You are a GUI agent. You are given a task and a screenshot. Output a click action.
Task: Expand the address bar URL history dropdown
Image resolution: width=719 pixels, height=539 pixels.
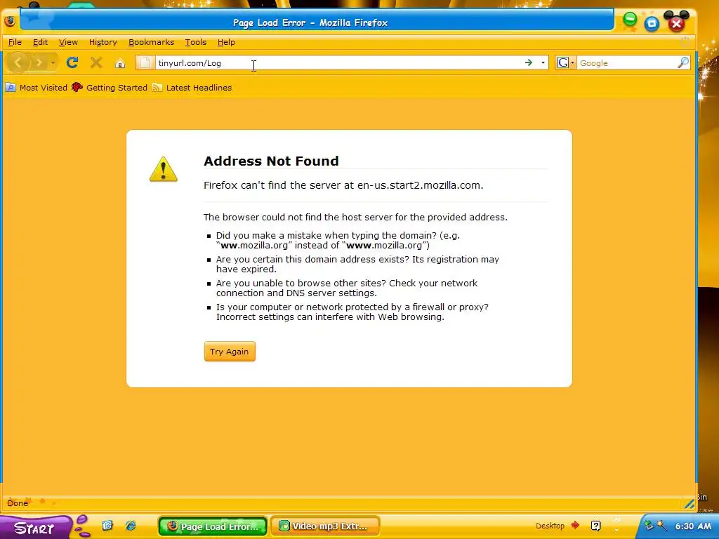point(543,62)
